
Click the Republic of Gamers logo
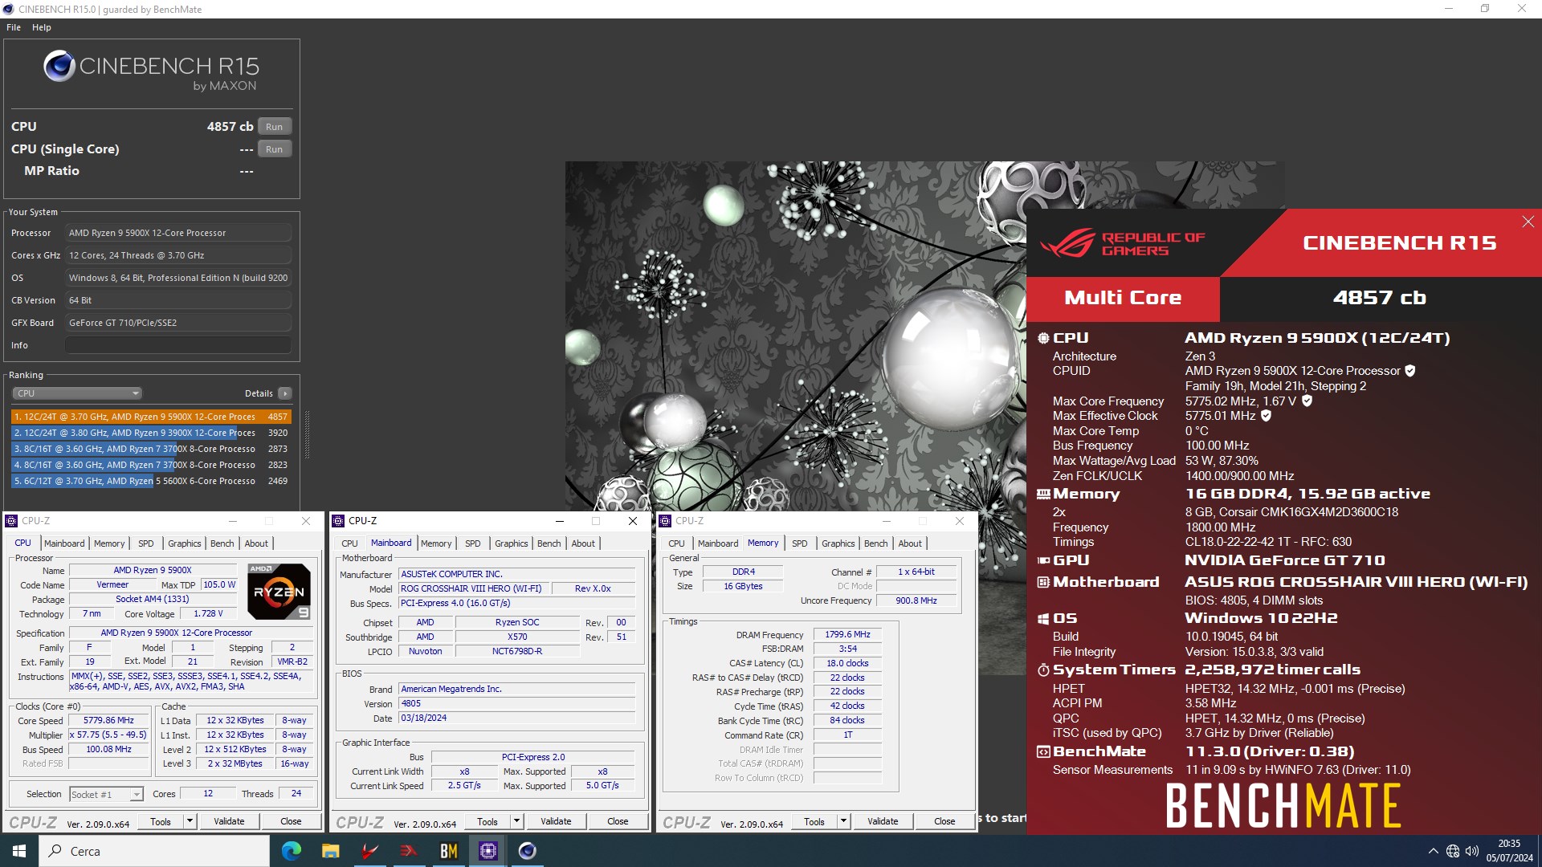click(x=1123, y=243)
